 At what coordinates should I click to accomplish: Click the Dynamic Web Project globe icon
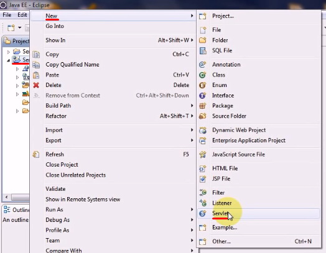[x=203, y=131]
